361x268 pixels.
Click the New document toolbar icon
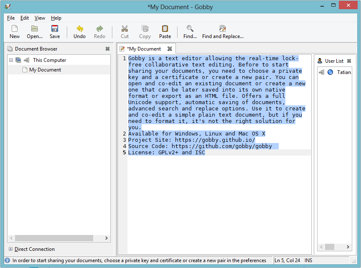15,29
